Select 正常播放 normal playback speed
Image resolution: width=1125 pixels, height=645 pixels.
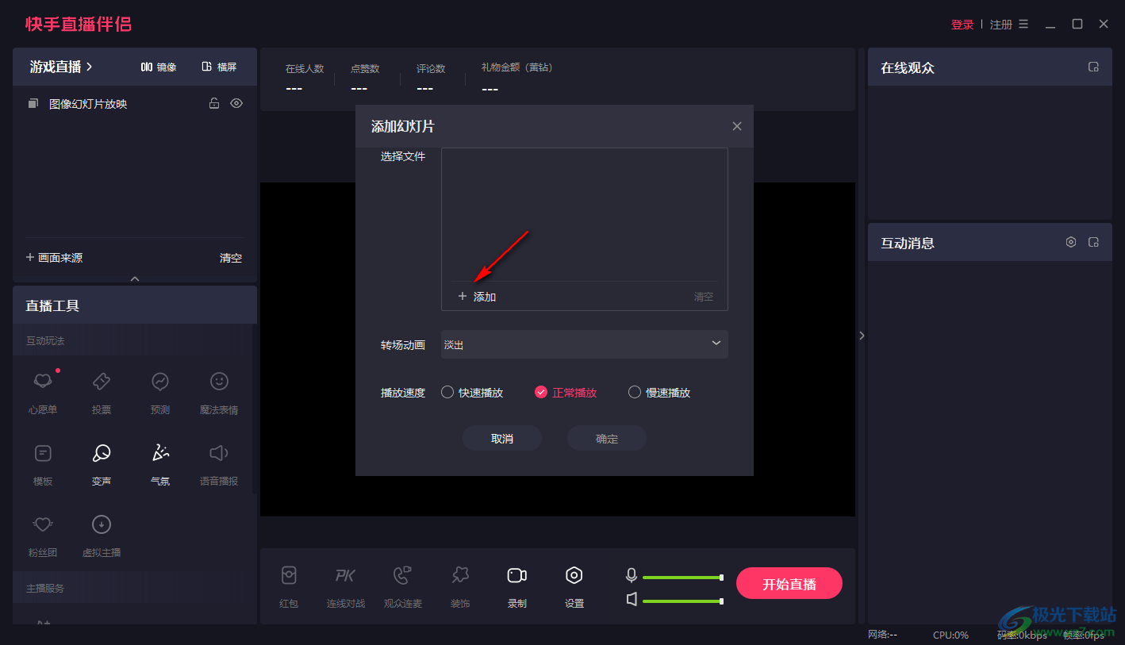(566, 392)
